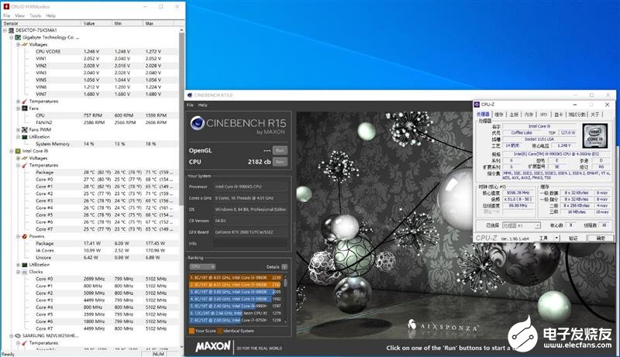The height and width of the screenshot is (357, 620).
Task: Click the Utilization icon under Gigabyte board
Action: (x=25, y=136)
